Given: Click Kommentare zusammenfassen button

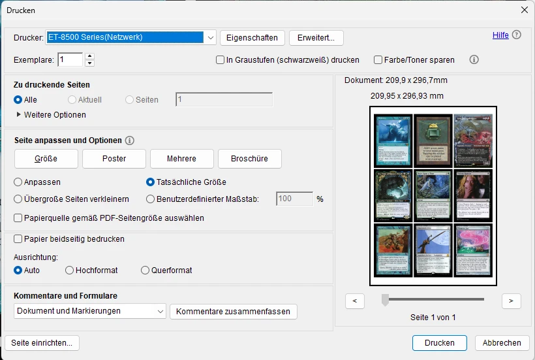Looking at the screenshot, I should click(234, 312).
